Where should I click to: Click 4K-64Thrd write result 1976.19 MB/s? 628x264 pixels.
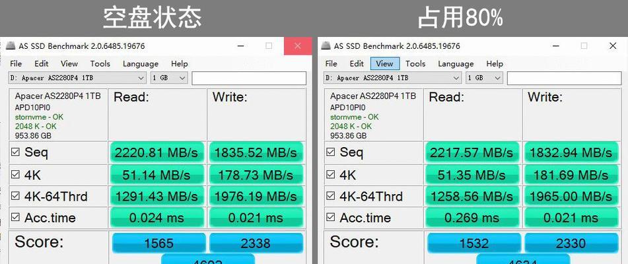[x=256, y=196]
